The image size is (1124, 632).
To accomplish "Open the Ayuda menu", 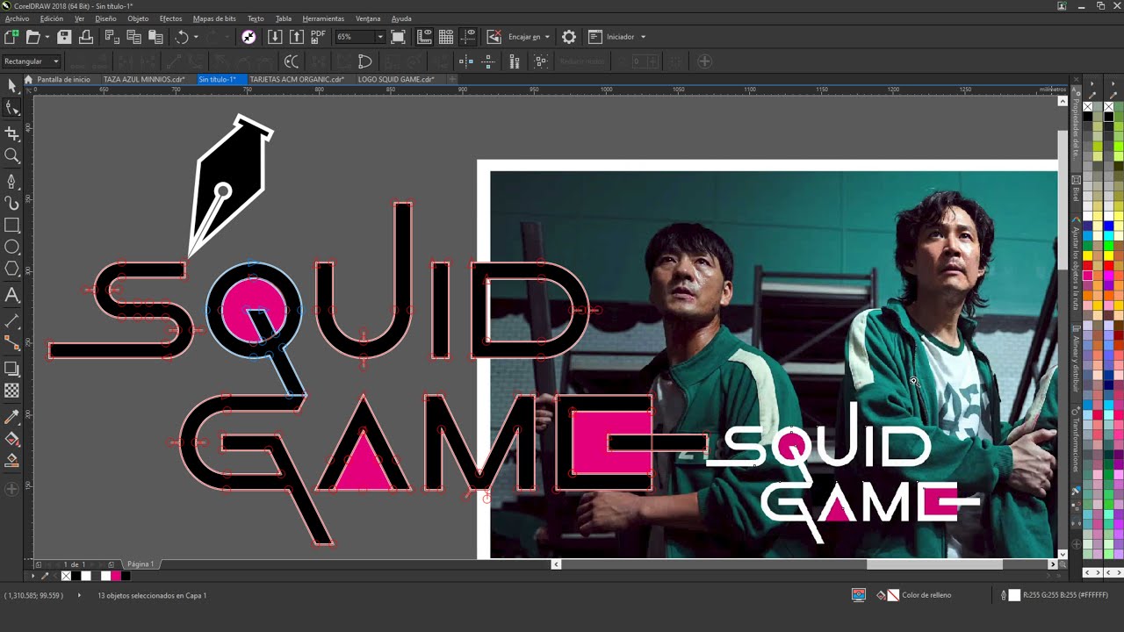I will click(x=401, y=18).
